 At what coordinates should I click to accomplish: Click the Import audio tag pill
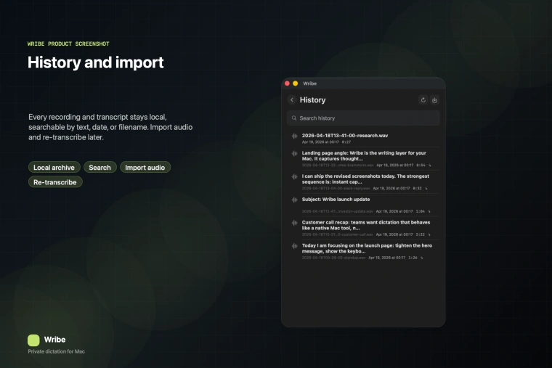tap(145, 168)
